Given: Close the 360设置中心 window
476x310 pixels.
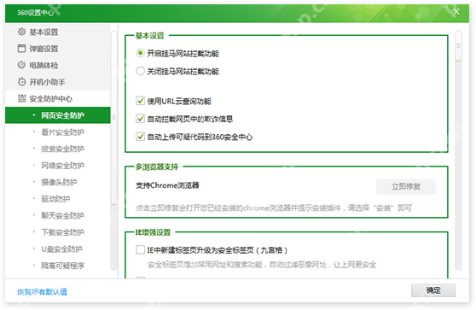Looking at the screenshot, I should [456, 12].
